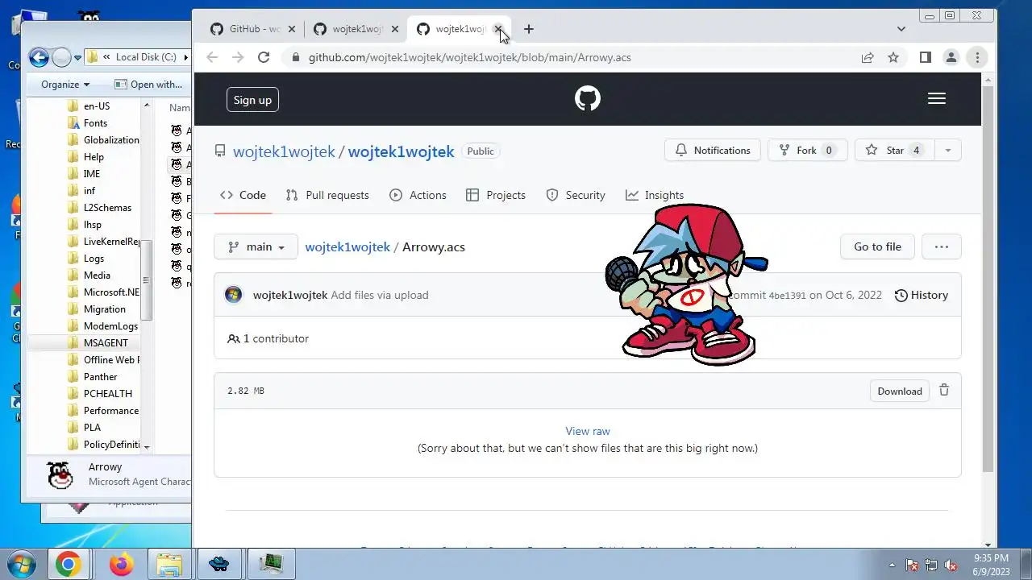Viewport: 1032px width, 580px height.
Task: Open the Code tab
Action: 243,195
